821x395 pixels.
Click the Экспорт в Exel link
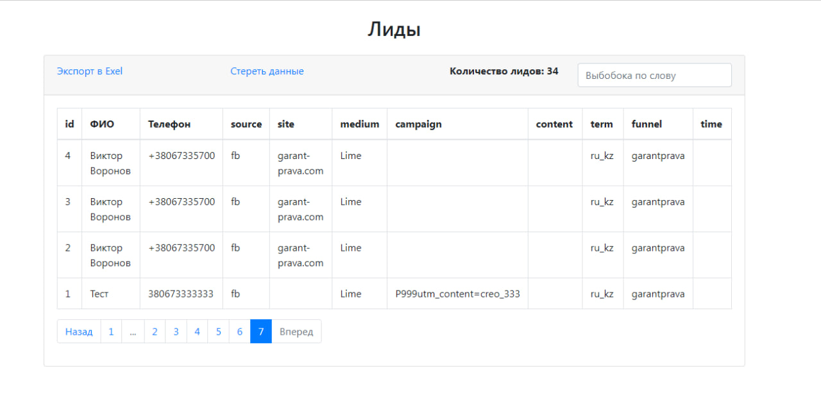point(90,71)
